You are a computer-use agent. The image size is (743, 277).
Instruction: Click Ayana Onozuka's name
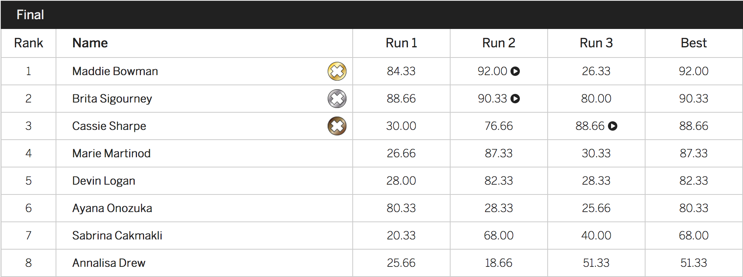tap(112, 208)
